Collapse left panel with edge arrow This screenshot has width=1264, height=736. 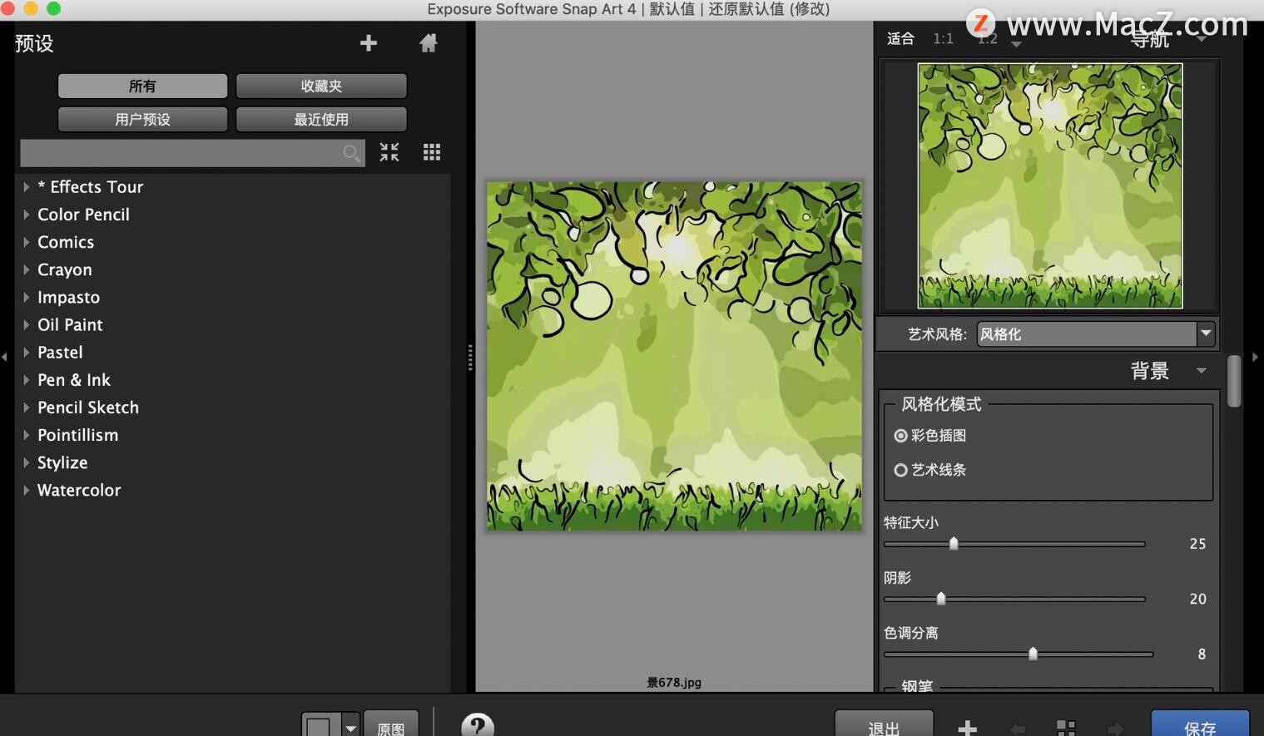(5, 356)
